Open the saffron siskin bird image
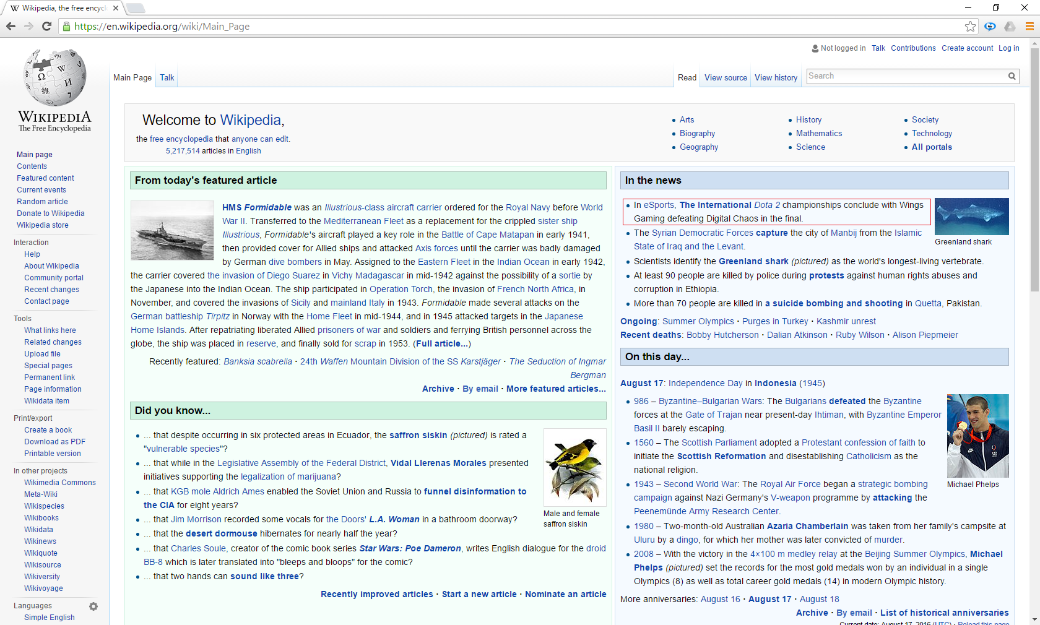This screenshot has width=1040, height=625. pos(574,467)
